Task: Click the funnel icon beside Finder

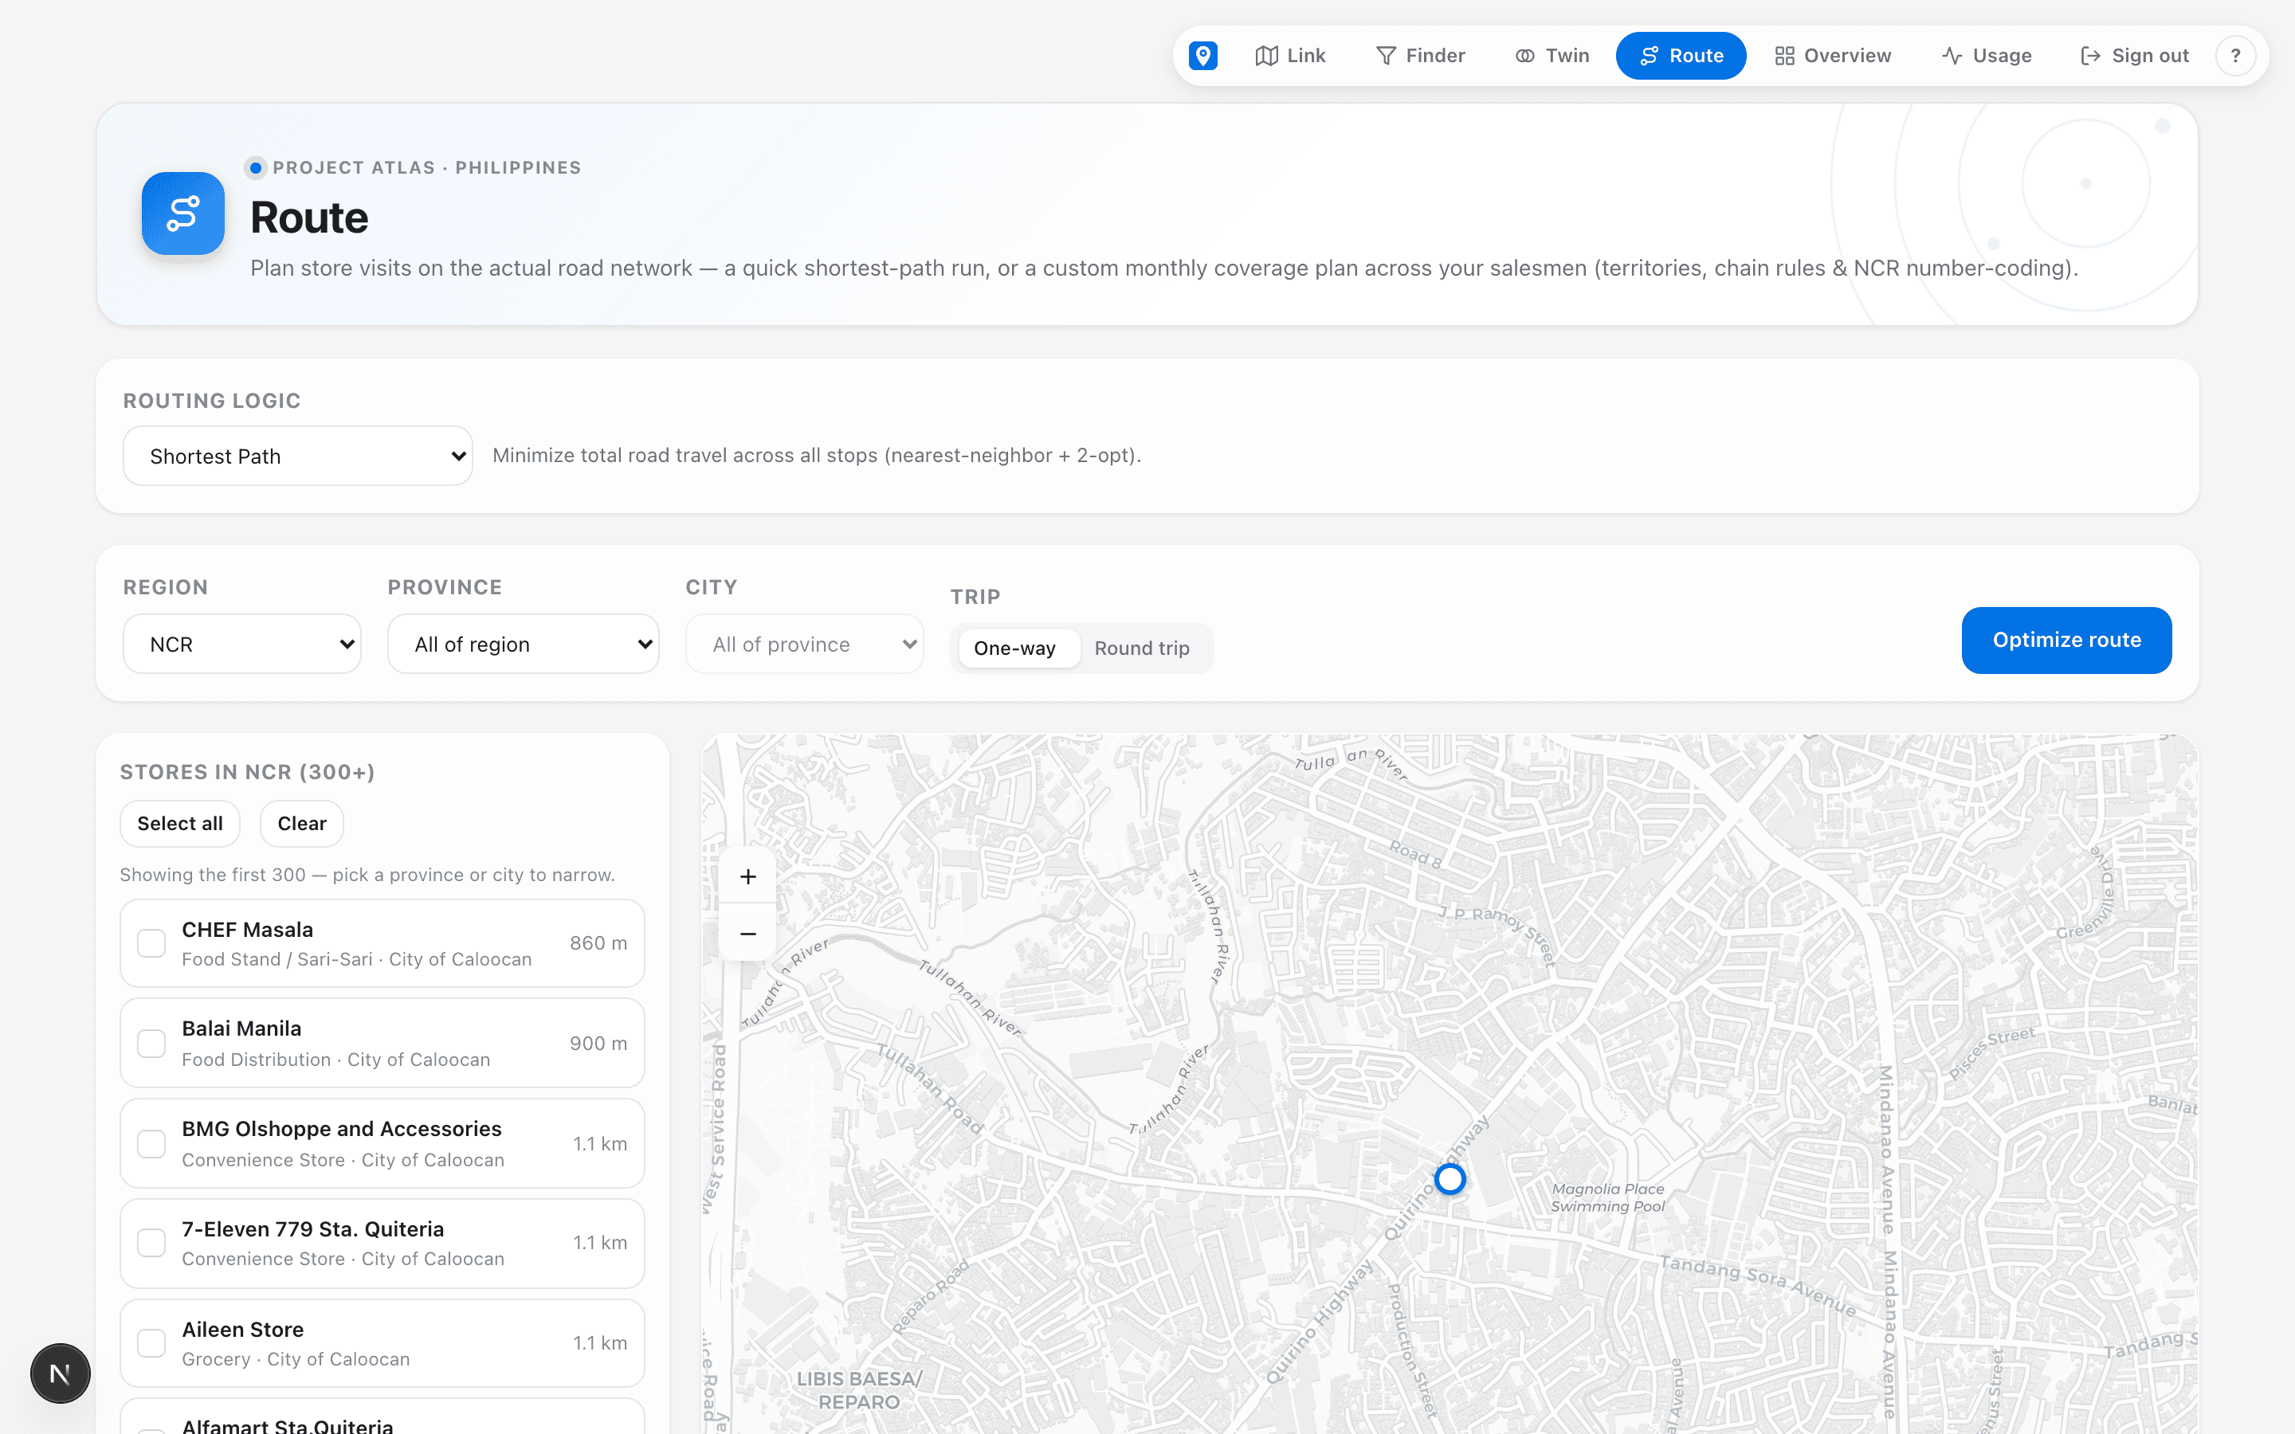Action: tap(1386, 56)
